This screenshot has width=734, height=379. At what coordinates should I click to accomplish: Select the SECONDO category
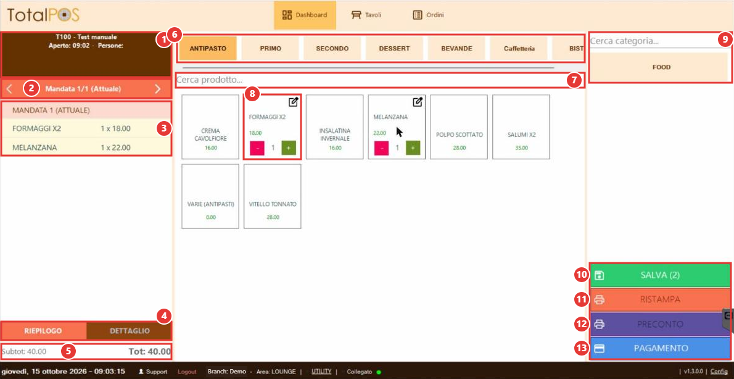tap(332, 48)
